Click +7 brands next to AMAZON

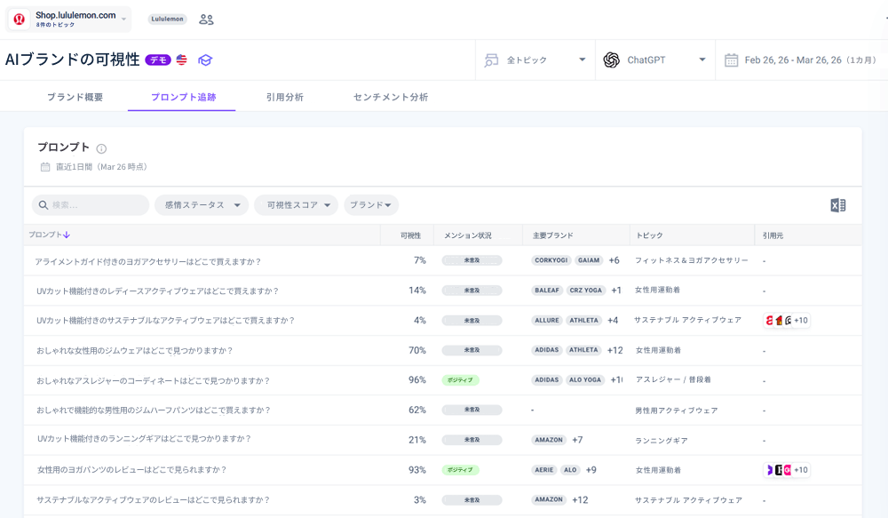(577, 440)
